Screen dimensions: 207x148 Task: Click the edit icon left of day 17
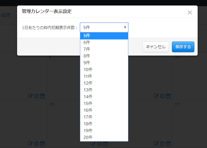pos(156,143)
